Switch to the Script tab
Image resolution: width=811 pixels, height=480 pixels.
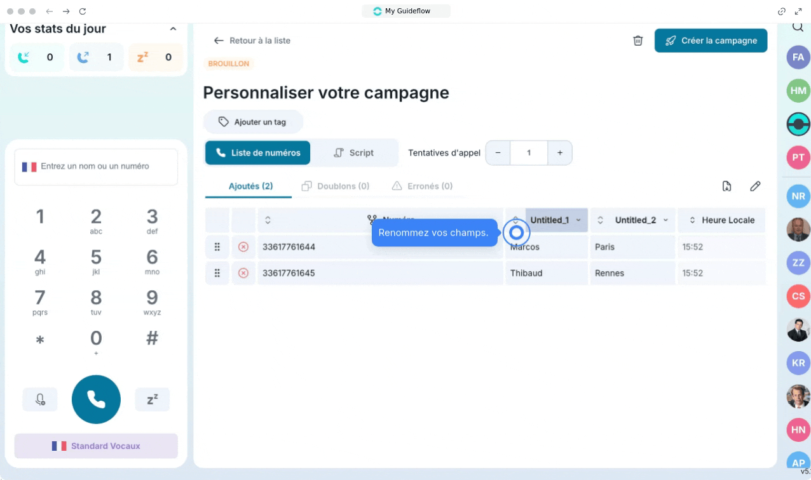coord(353,153)
